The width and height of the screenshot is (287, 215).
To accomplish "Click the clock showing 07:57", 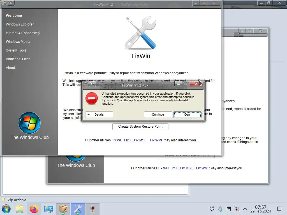I will [x=261, y=209].
